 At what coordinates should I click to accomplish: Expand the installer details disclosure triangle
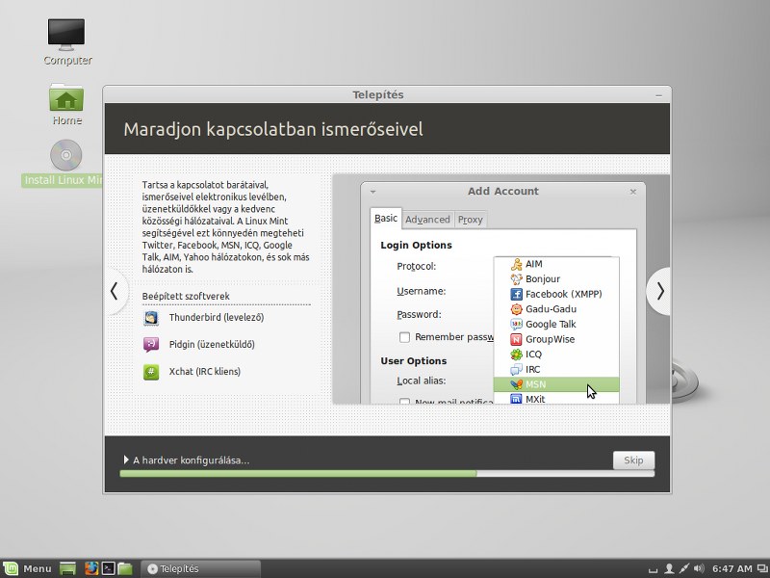pos(126,460)
